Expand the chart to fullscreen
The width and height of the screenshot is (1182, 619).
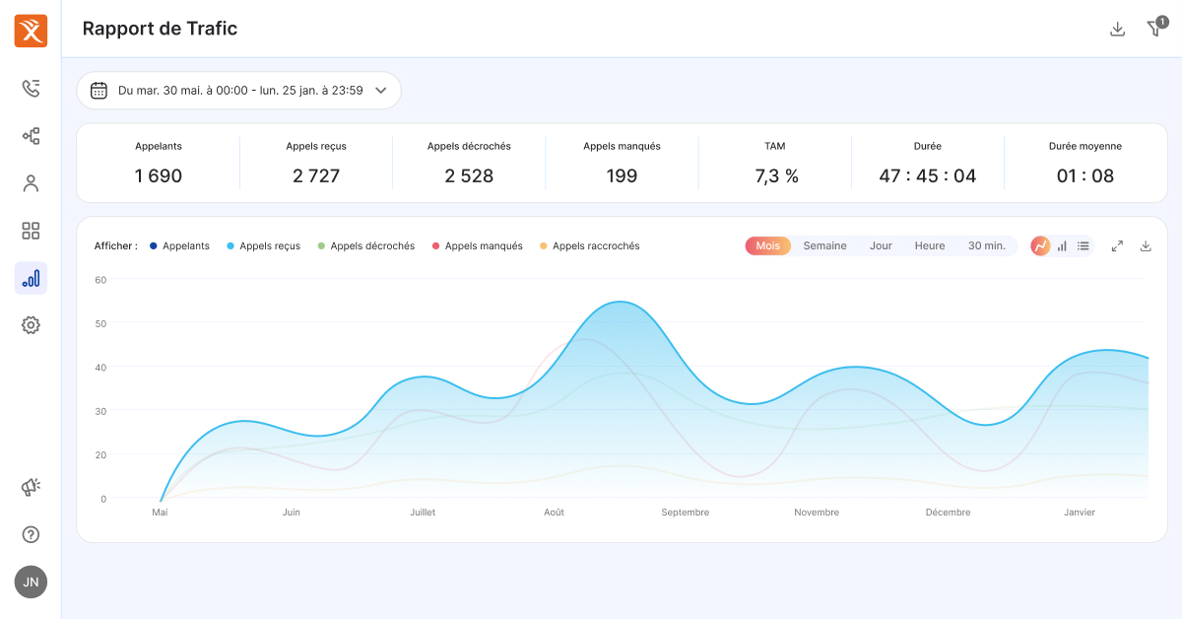[1117, 245]
